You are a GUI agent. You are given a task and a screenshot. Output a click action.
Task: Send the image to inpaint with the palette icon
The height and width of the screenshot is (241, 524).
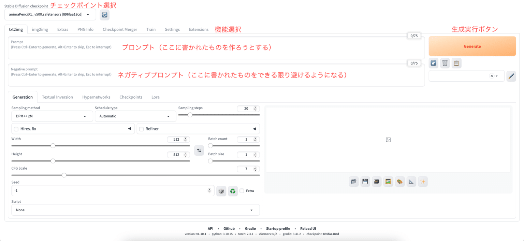click(x=400, y=181)
